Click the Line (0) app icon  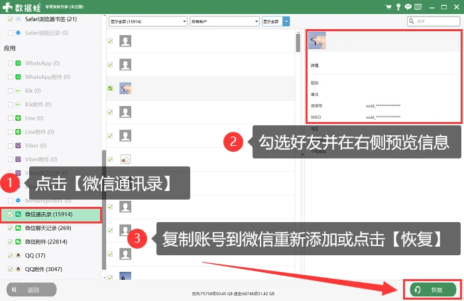coord(18,118)
